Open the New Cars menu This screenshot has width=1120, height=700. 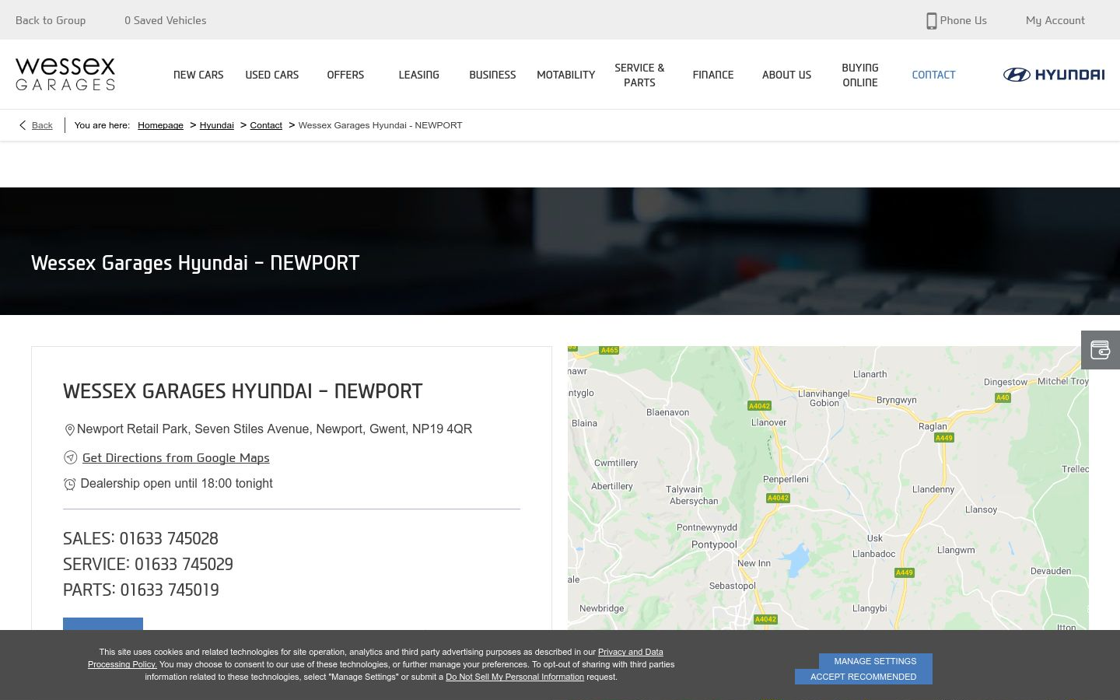tap(198, 75)
